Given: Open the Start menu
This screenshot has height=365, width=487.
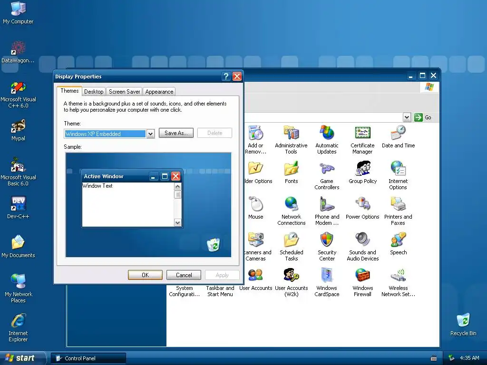Looking at the screenshot, I should click(22, 358).
